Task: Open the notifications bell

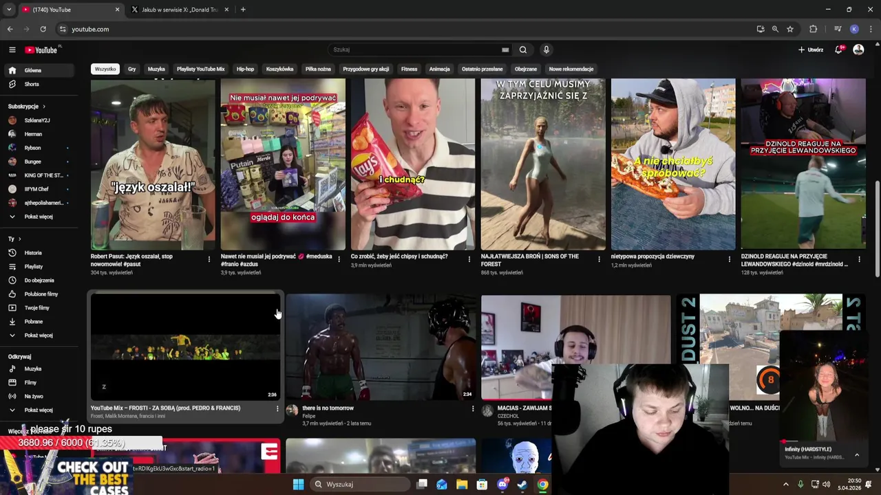Action: [839, 49]
